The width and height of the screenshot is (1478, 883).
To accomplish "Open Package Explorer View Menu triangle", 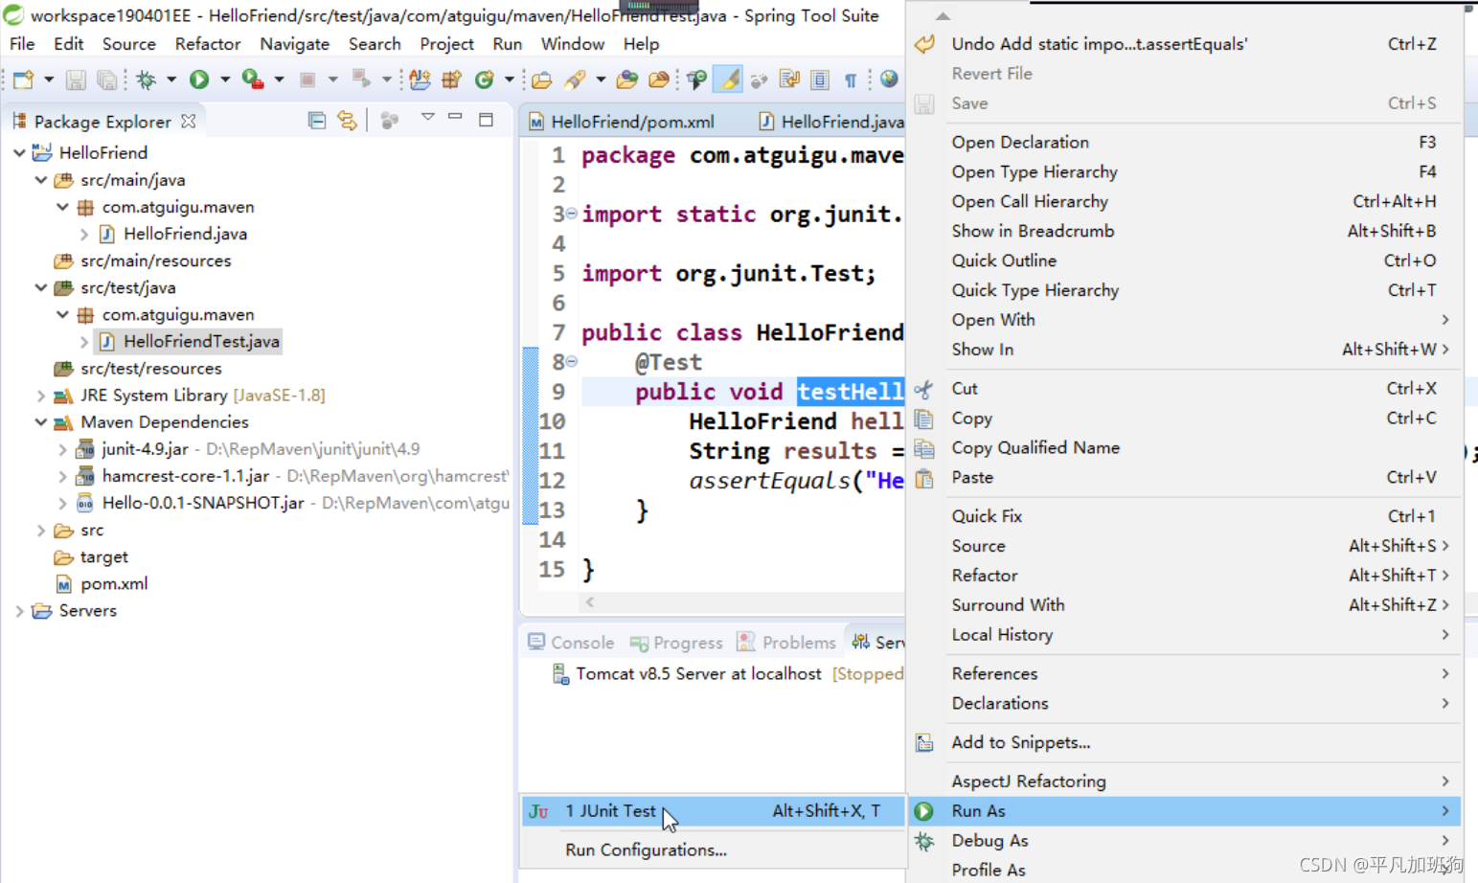I will tap(428, 117).
